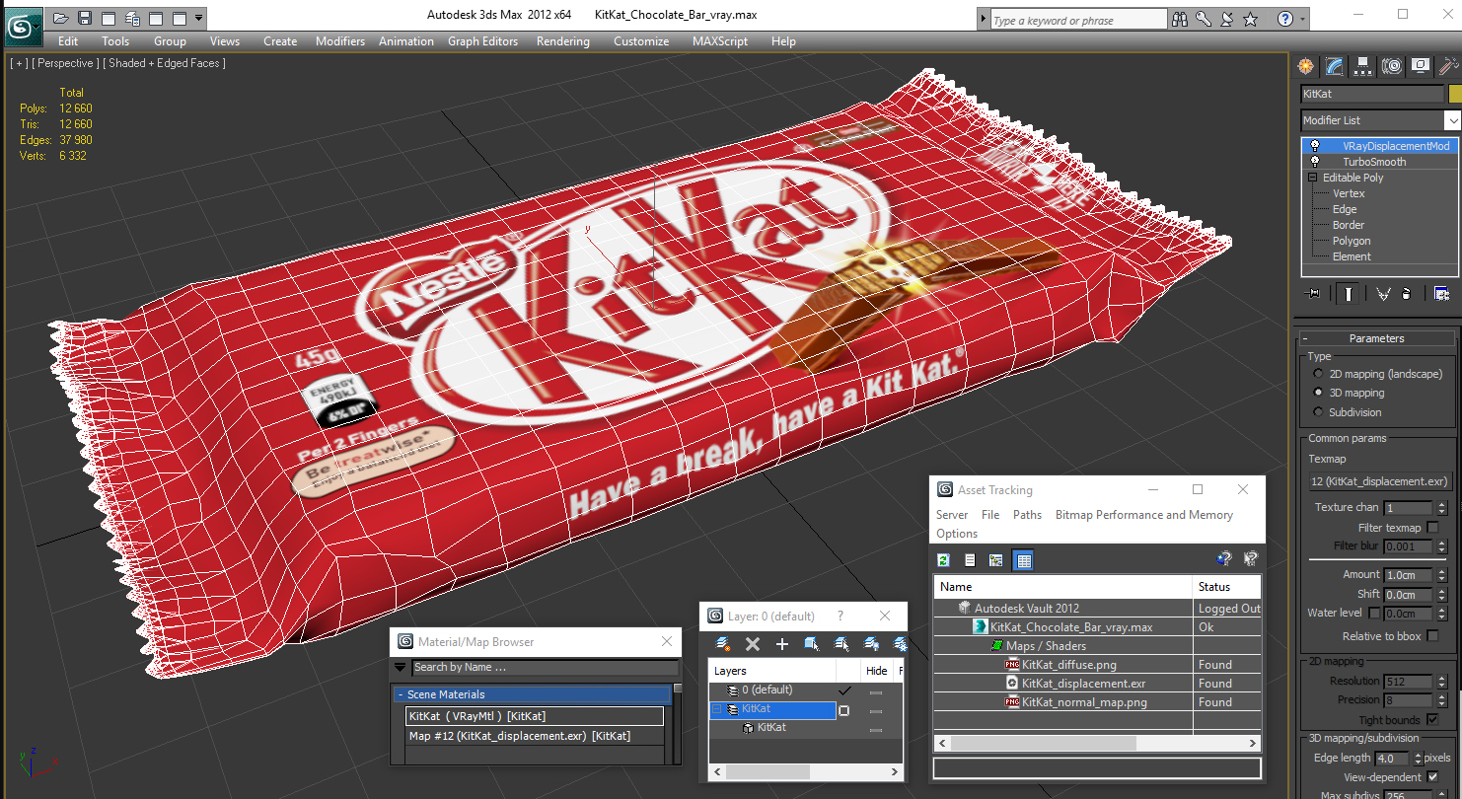Click the Perspective viewport label
This screenshot has width=1462, height=799.
point(64,63)
